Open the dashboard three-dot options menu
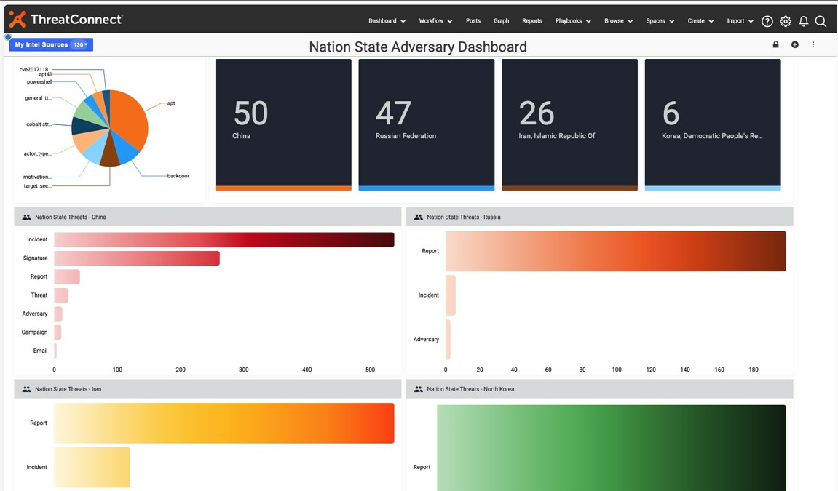 pyautogui.click(x=813, y=44)
